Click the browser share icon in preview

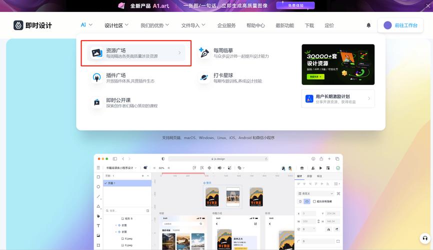tap(321, 159)
